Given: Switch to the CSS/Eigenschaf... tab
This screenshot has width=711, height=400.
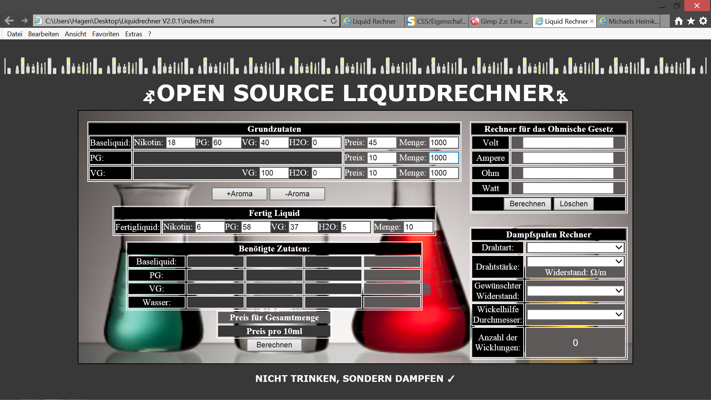Looking at the screenshot, I should coord(436,21).
